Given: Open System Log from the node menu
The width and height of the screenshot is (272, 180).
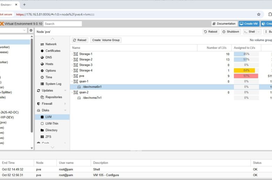Looking at the screenshot, I should 53,84.
